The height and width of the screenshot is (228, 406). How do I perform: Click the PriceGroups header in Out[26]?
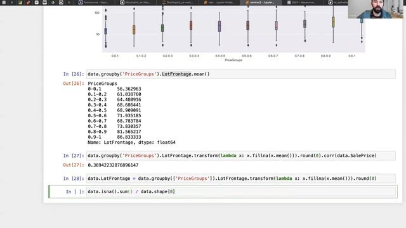[102, 84]
